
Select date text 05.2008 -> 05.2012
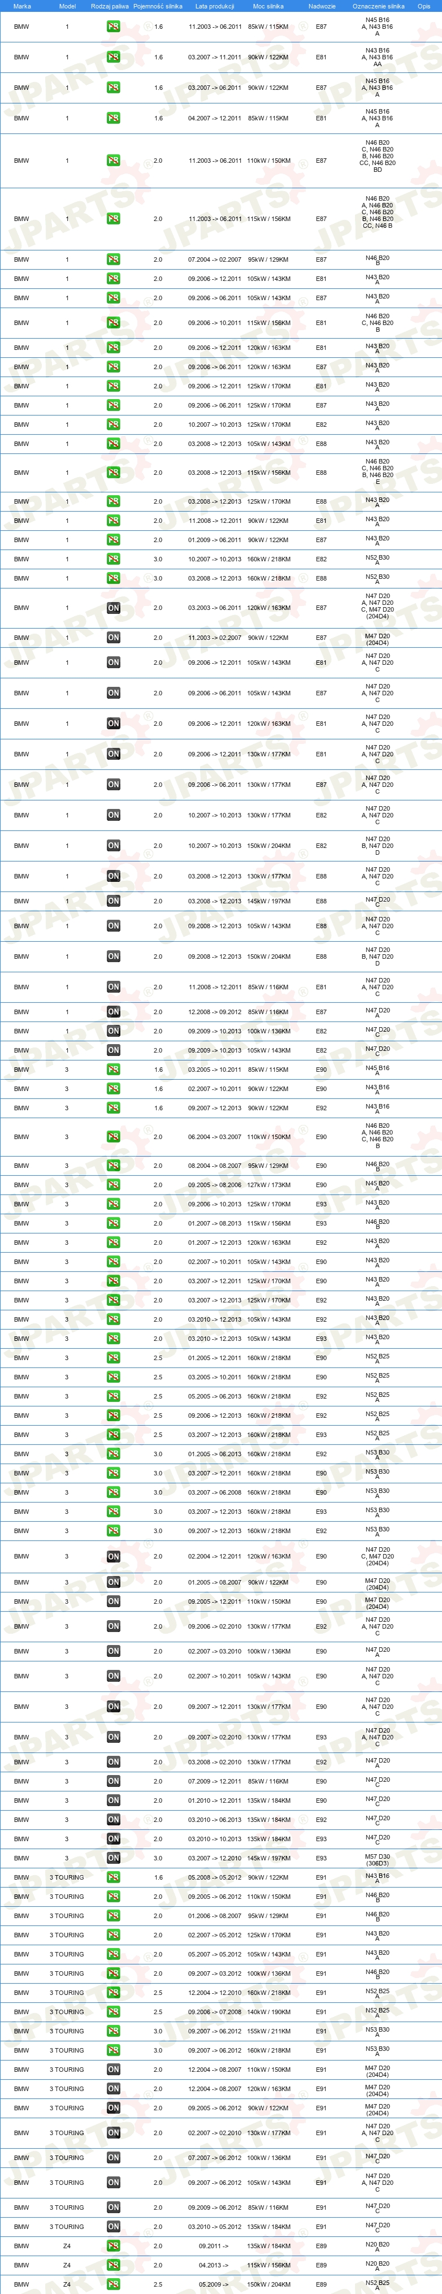click(215, 1877)
